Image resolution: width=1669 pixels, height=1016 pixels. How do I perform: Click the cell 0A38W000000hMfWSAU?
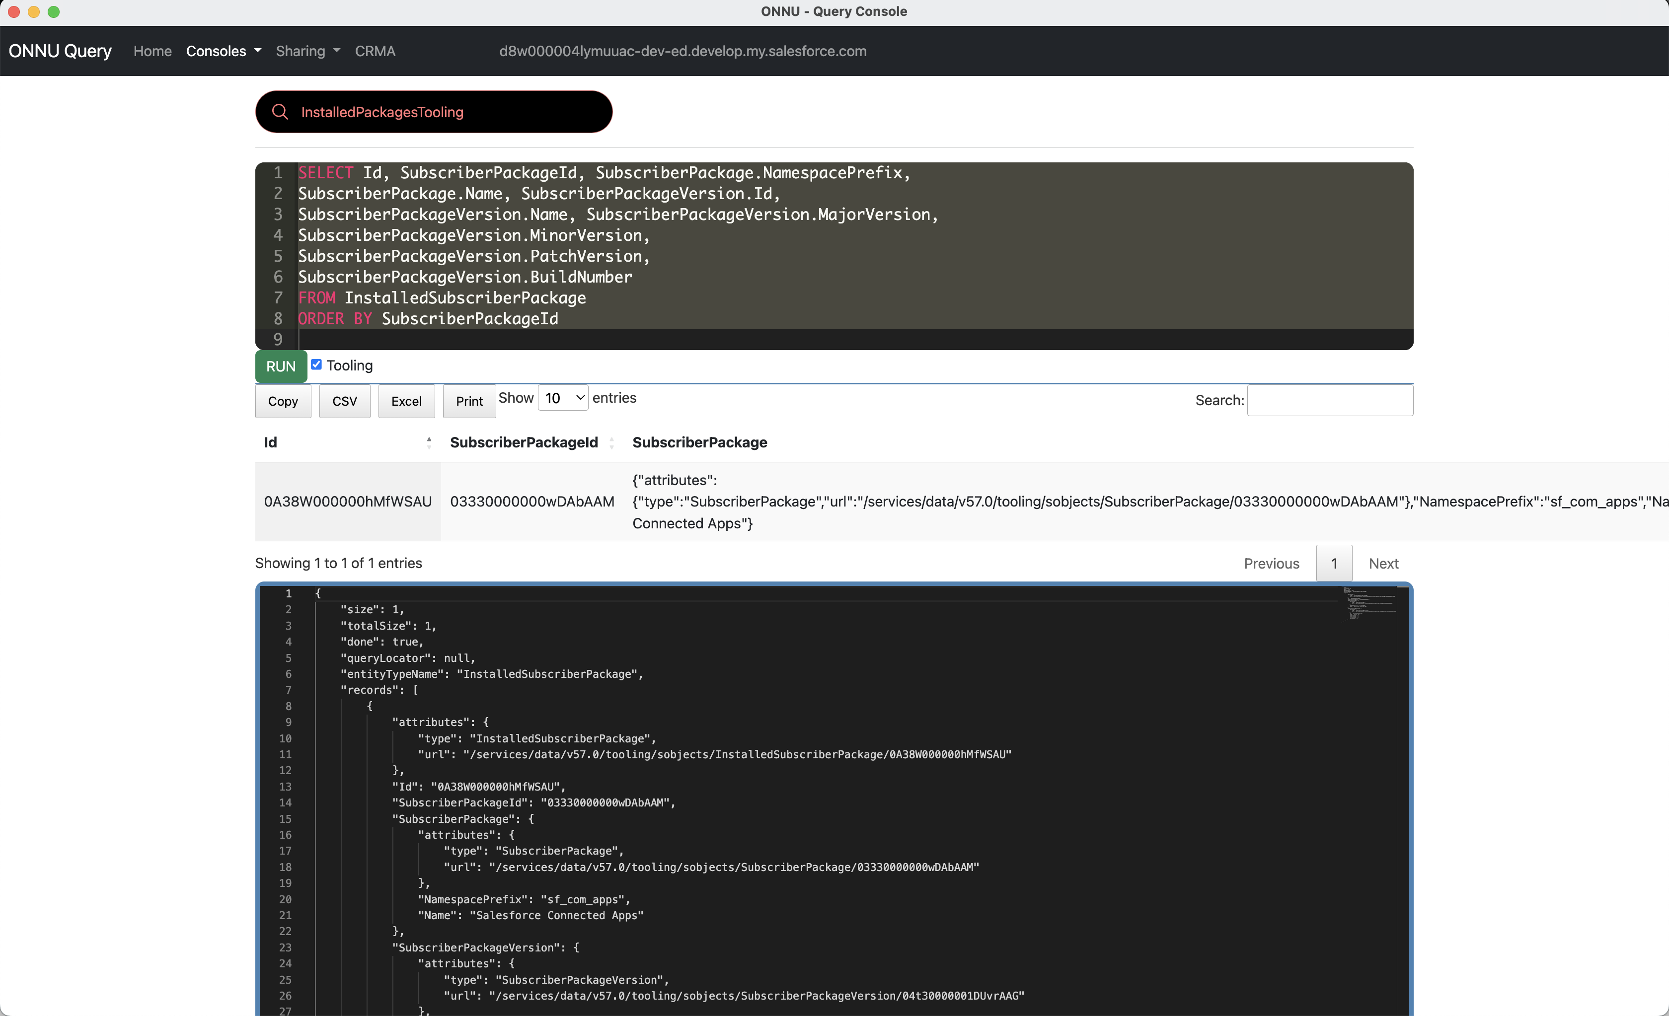tap(348, 501)
